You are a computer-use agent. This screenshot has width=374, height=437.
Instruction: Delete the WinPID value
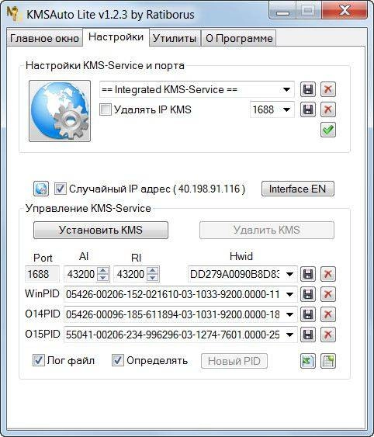tap(327, 294)
